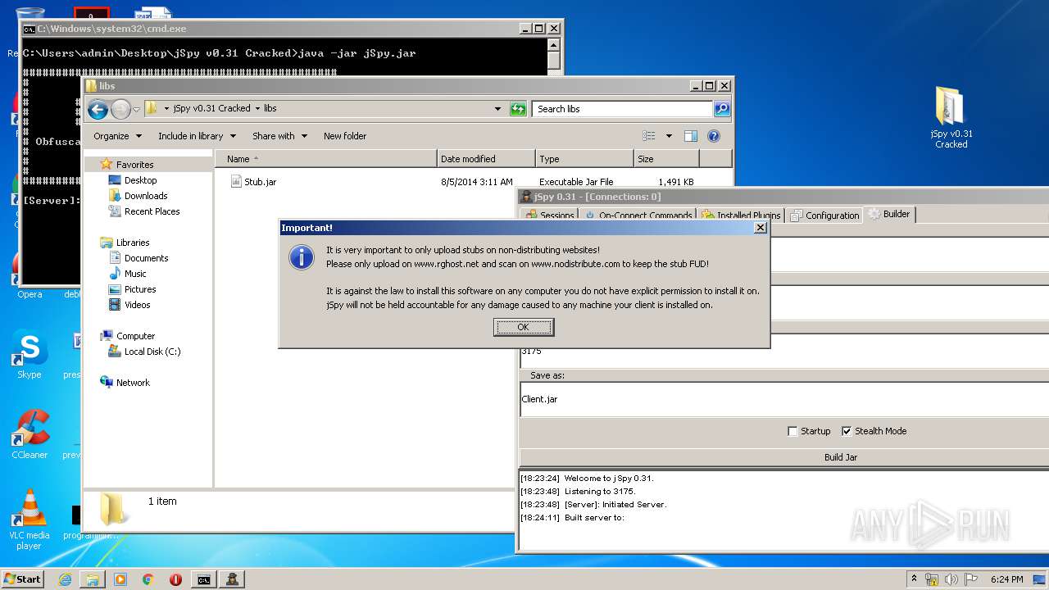Click the back arrow in Explorer
Image resolution: width=1049 pixels, height=590 pixels.
tap(98, 109)
